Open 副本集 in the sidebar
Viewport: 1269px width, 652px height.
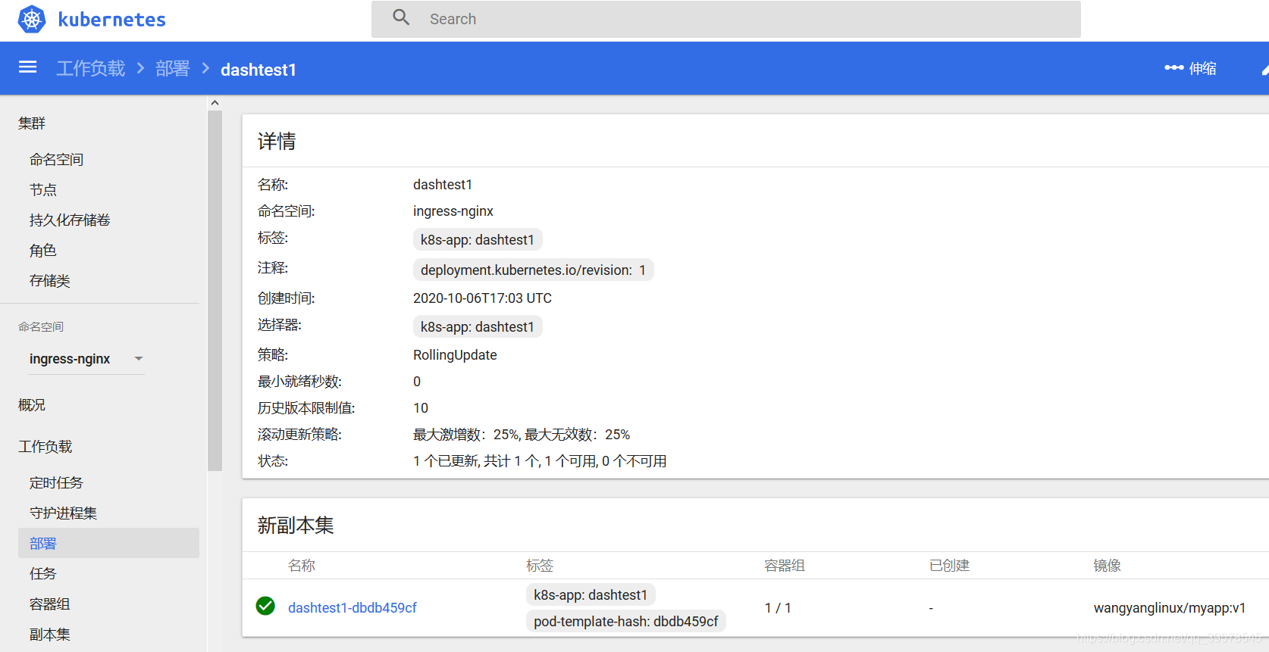50,634
